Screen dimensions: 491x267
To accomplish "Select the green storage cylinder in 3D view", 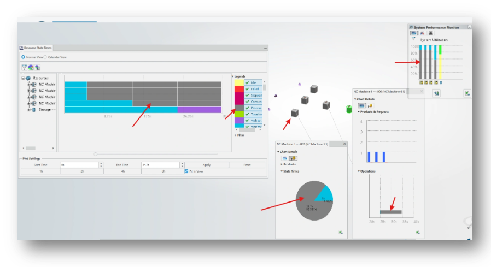I will [349, 109].
